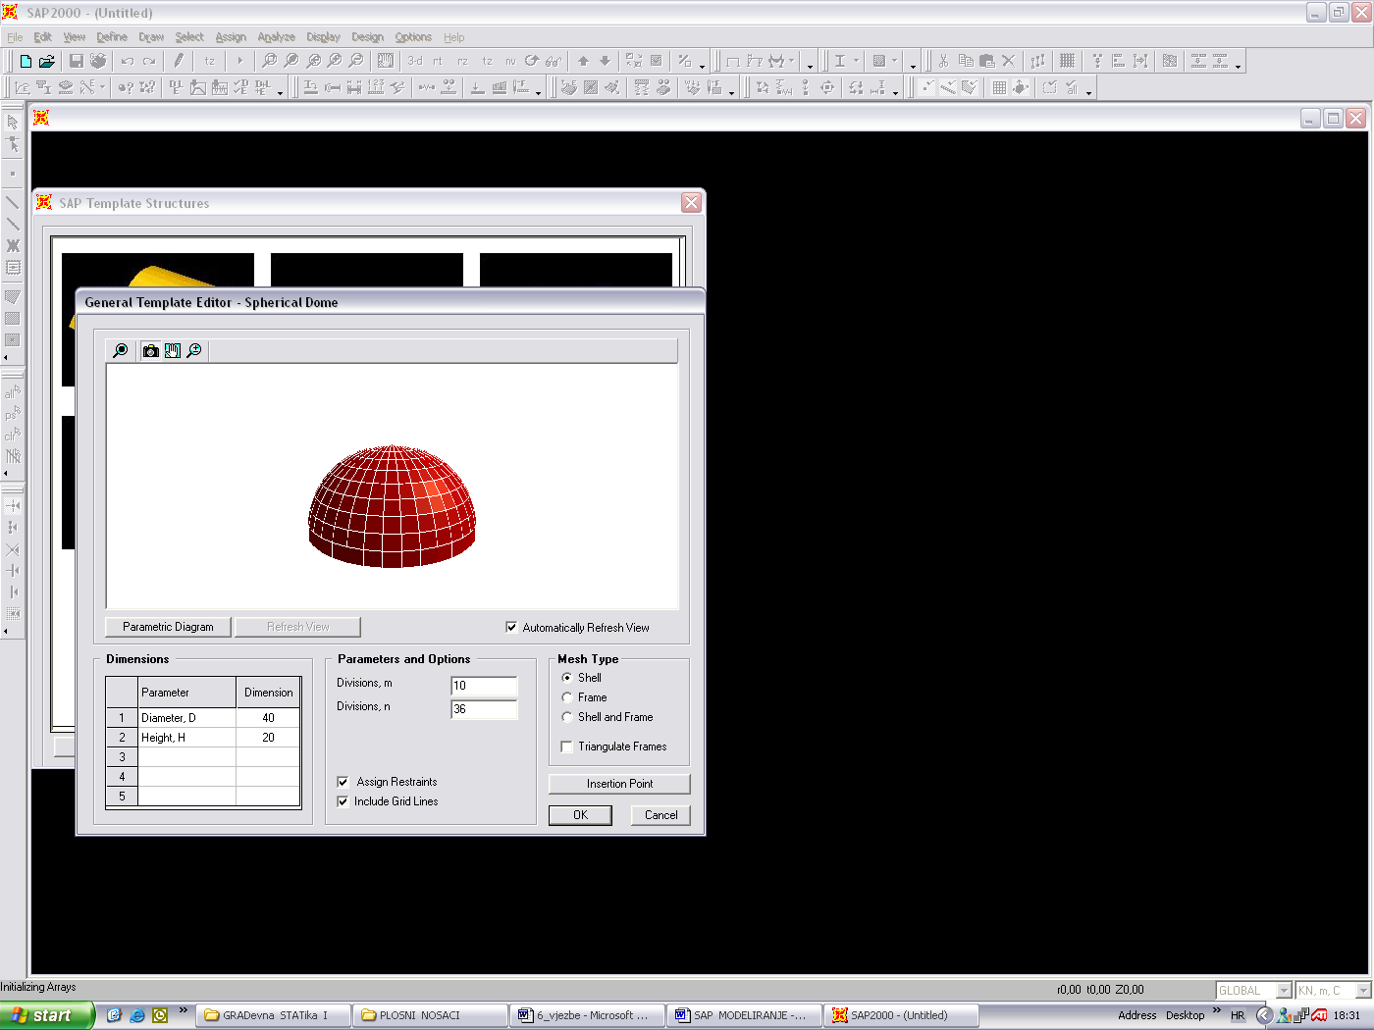Click the New Model icon
The image size is (1374, 1030).
(x=26, y=61)
